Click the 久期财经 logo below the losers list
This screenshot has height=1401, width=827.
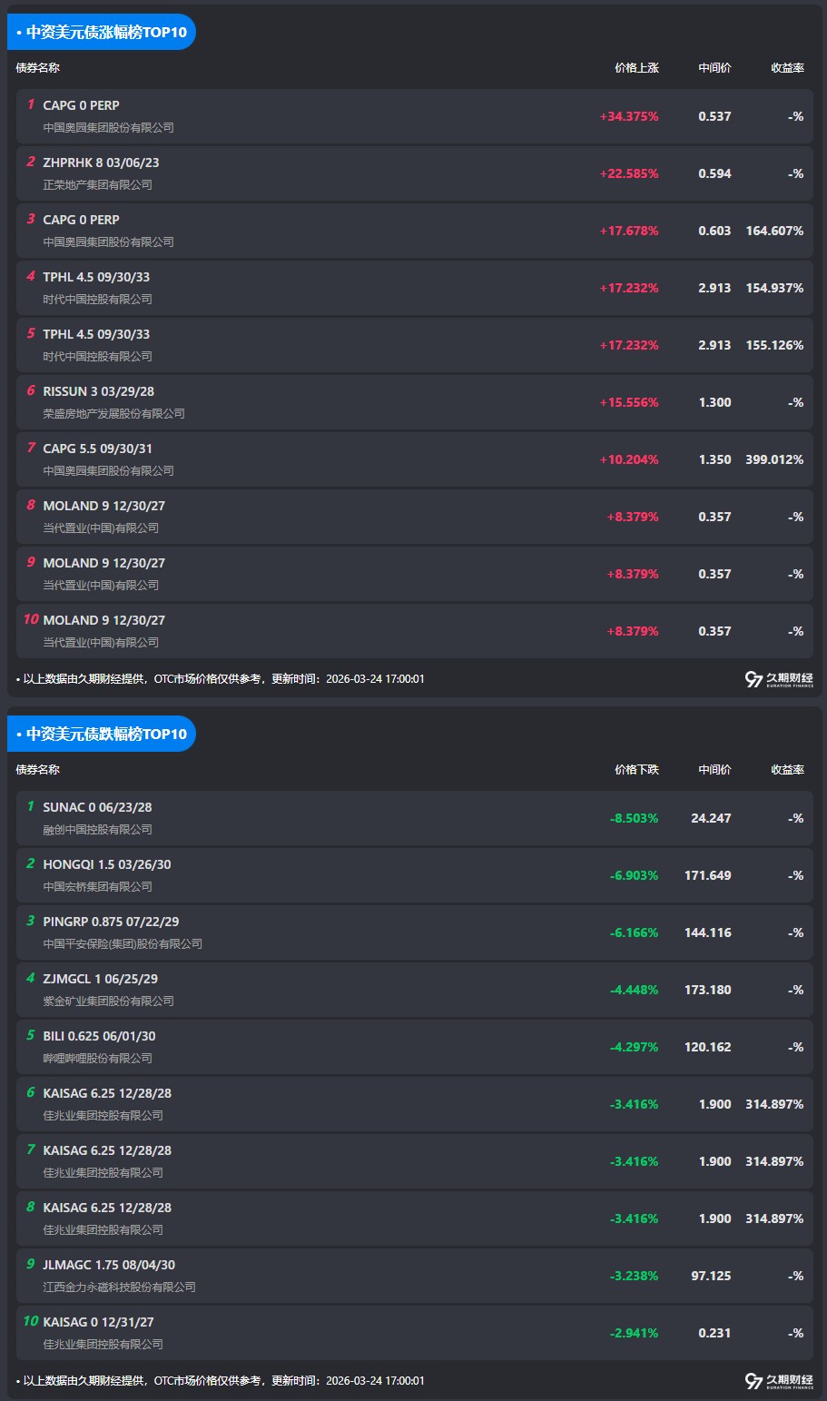[x=778, y=1381]
